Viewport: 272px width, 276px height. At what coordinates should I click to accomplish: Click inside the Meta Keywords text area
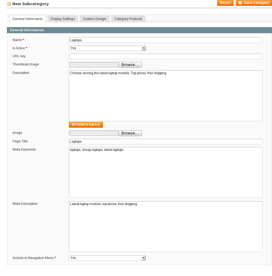click(166, 173)
